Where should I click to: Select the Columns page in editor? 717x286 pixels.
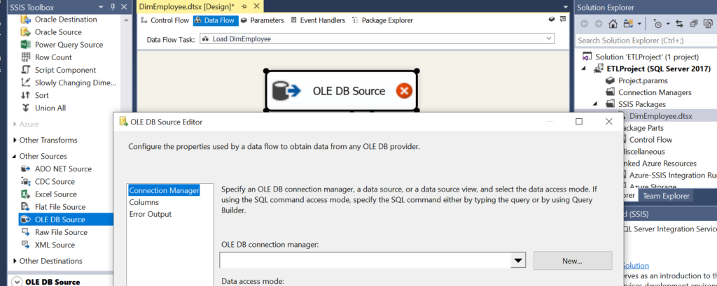(x=144, y=202)
